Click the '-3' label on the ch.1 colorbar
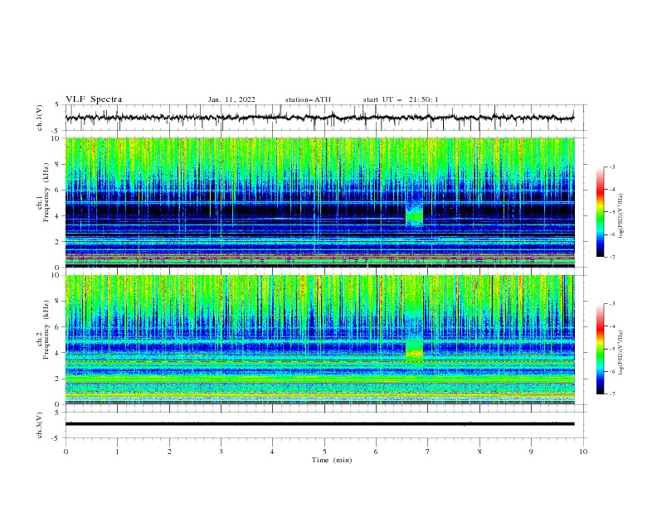Image resolution: width=657 pixels, height=507 pixels. [x=612, y=167]
